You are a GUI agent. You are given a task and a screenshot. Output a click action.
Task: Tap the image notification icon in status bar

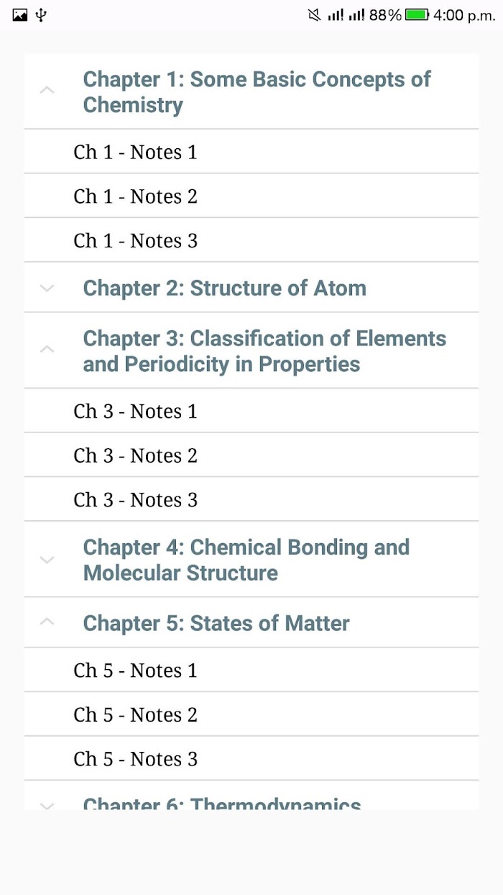click(20, 14)
